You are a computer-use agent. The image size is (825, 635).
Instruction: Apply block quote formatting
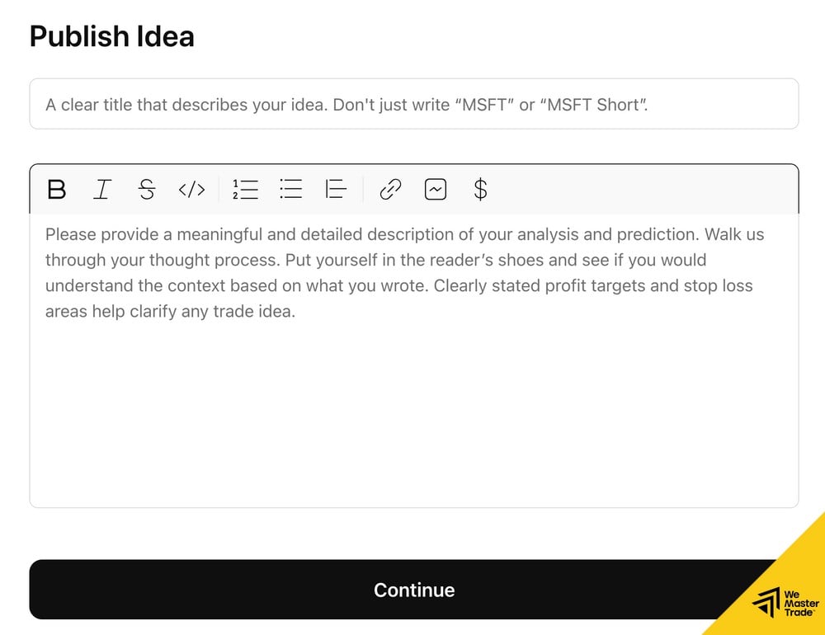click(336, 190)
